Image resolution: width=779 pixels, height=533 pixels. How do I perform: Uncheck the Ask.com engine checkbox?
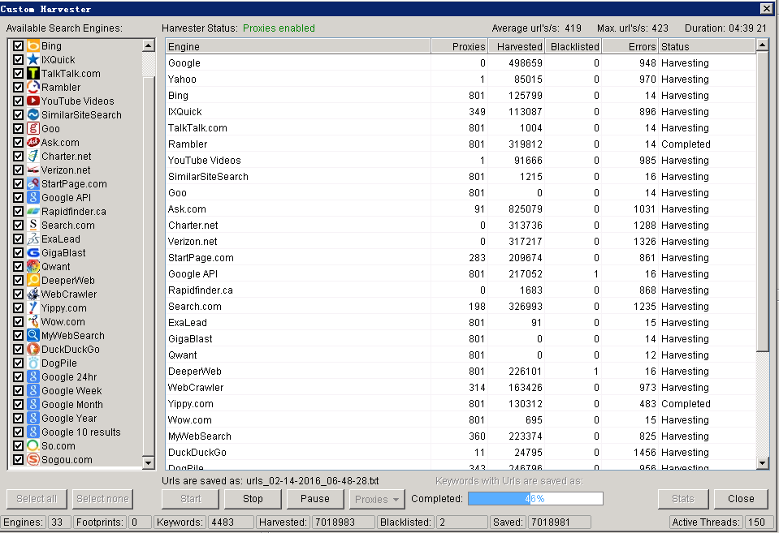(19, 143)
